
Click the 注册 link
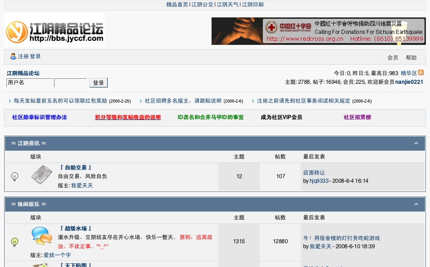pos(23,56)
